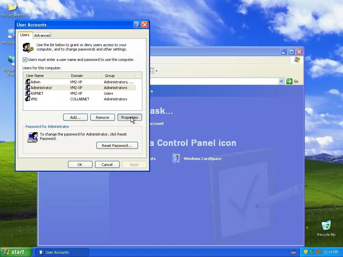Open the Start menu
Screen dimensions: 343x257
16,252
